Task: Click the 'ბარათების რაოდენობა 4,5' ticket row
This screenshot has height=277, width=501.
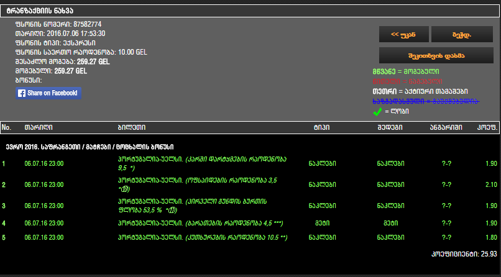Action: coord(200,224)
